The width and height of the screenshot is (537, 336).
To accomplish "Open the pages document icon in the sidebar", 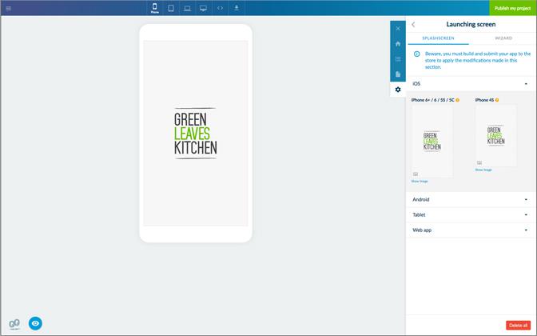I will click(x=398, y=74).
